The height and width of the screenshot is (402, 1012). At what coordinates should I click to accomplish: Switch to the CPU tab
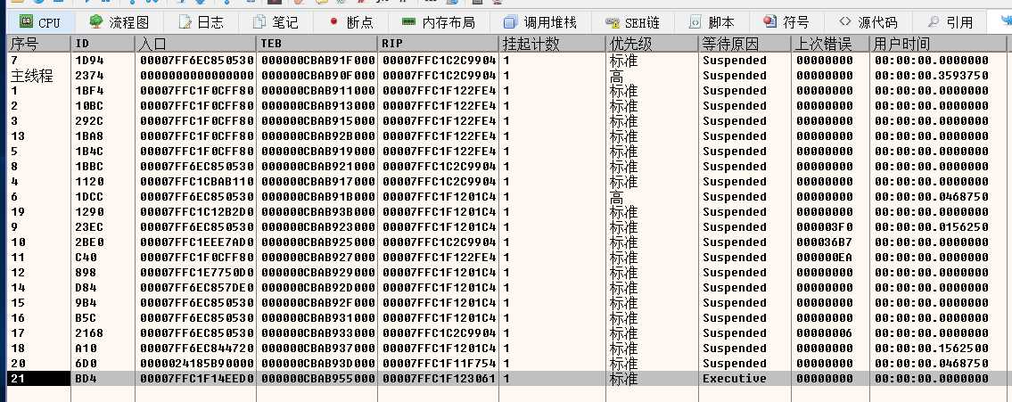click(40, 22)
